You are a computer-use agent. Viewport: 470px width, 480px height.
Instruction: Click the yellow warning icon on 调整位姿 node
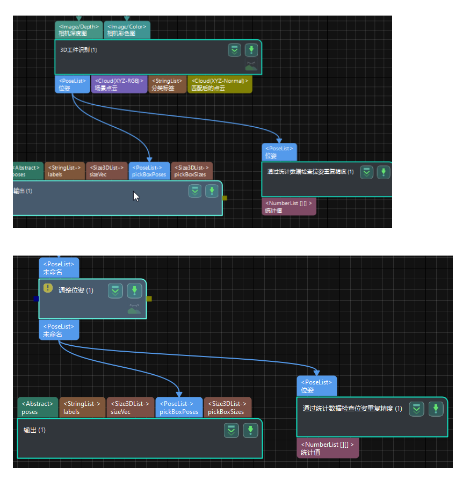tap(48, 288)
